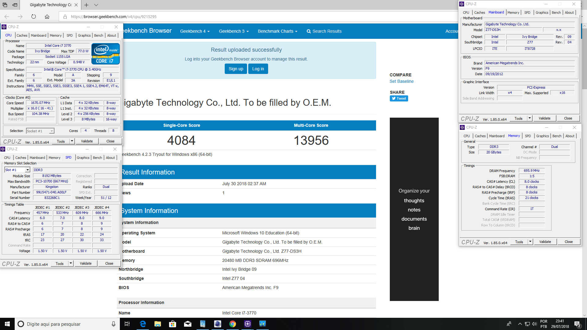This screenshot has width=587, height=330.
Task: Open the Mail app on the taskbar
Action: (x=188, y=324)
